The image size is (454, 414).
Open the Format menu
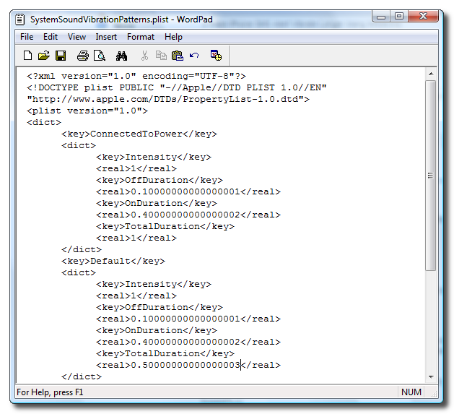[x=141, y=37]
